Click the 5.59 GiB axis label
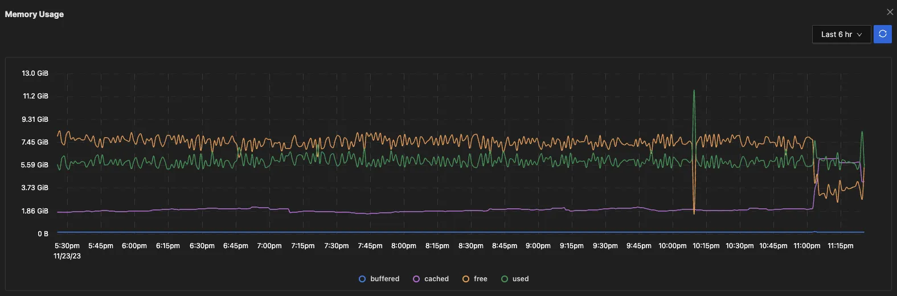Screen dimensions: 897x296 coord(35,165)
